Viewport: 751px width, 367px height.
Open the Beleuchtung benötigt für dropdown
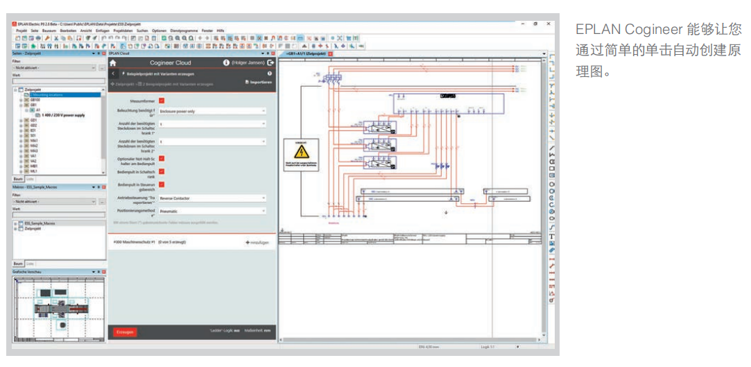[x=212, y=111]
